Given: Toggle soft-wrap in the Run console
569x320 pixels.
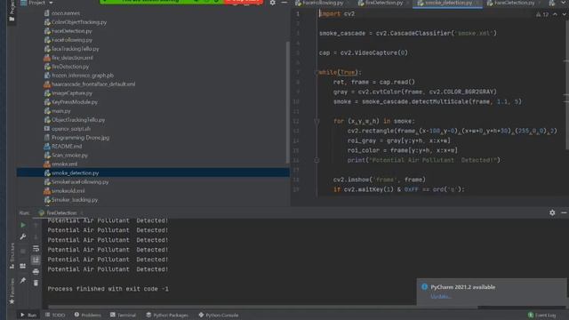Looking at the screenshot, I should pyautogui.click(x=36, y=249).
